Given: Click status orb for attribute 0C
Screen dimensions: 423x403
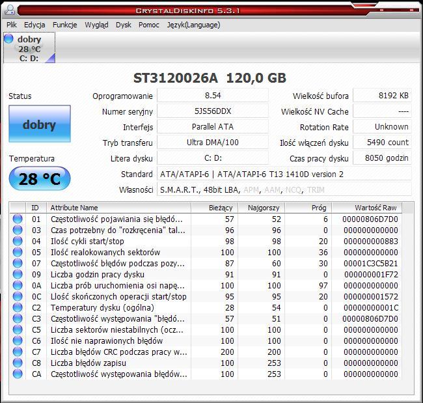Looking at the screenshot, I should point(18,296).
